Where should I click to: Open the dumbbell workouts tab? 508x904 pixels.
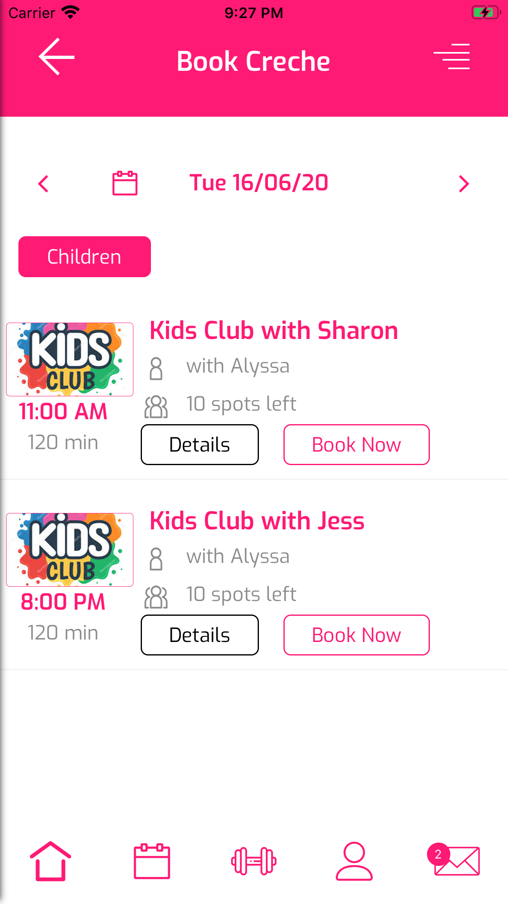point(254,861)
